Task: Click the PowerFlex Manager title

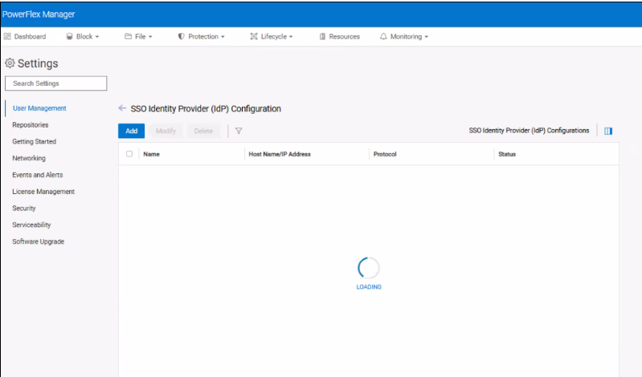Action: 39,14
